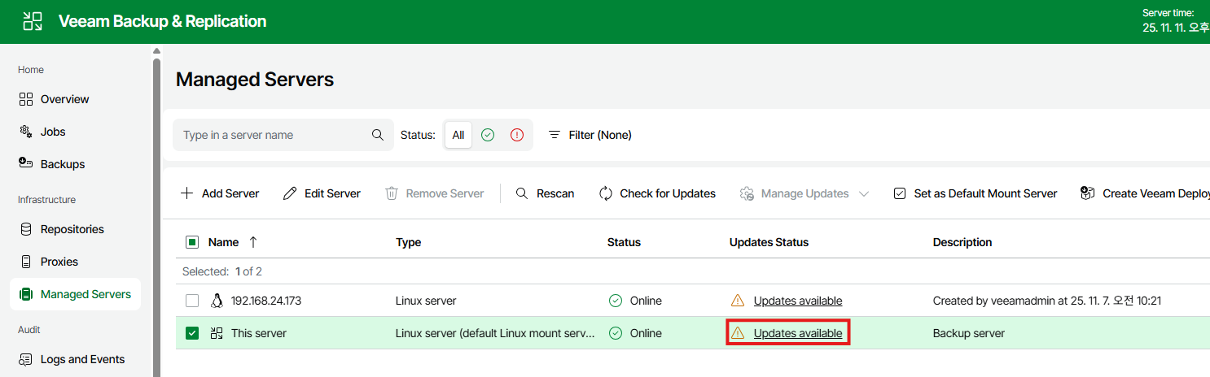Check the 192.168.24.173 row checkbox
Image resolution: width=1210 pixels, height=377 pixels.
[192, 301]
